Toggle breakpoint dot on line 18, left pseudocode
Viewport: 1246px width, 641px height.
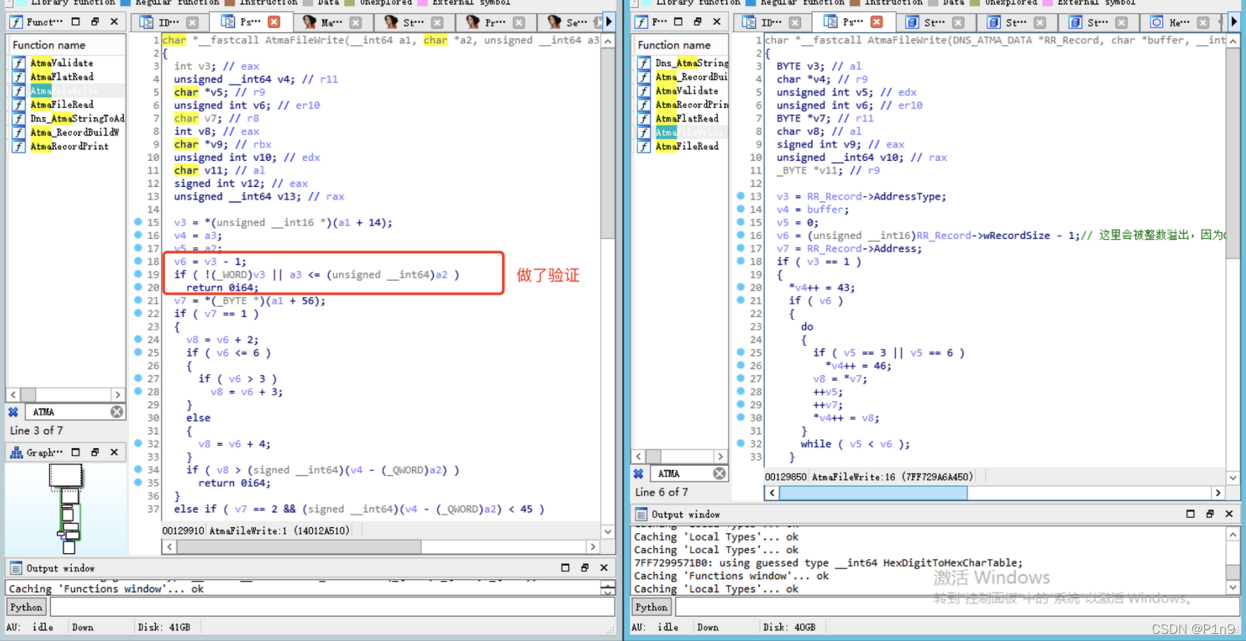point(138,261)
